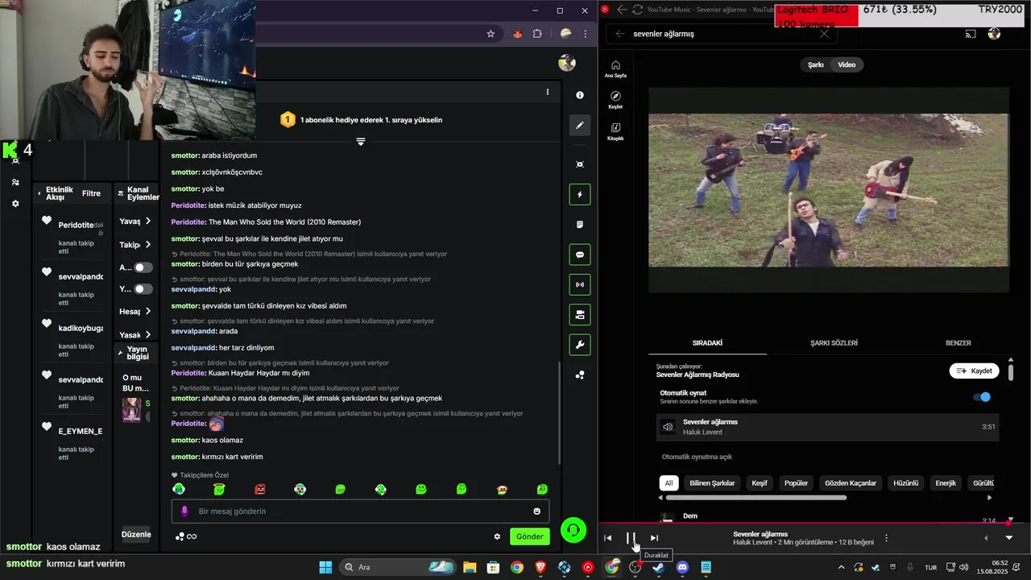Play 'Sevenler ağlarmış' queue row
Image resolution: width=1031 pixels, height=580 pixels.
pos(827,427)
